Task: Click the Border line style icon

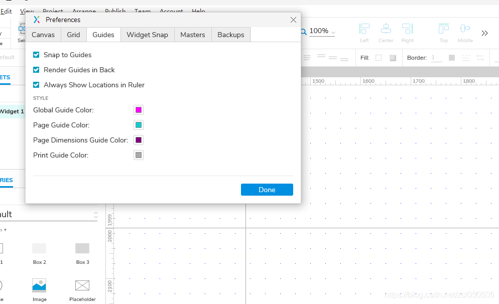Action: click(x=466, y=58)
